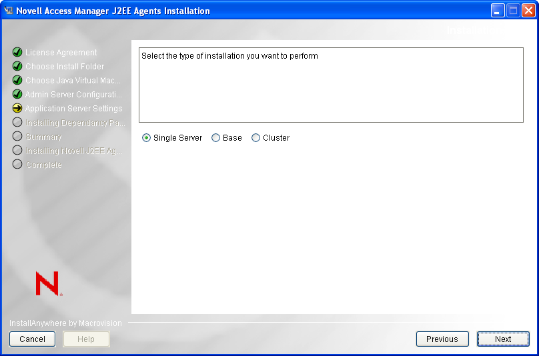Select the Single Server installation type
Viewport: 539px width, 356px height.
[x=147, y=138]
